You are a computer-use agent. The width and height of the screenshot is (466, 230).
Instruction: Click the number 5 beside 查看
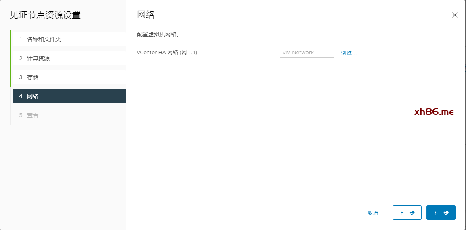pyautogui.click(x=21, y=115)
